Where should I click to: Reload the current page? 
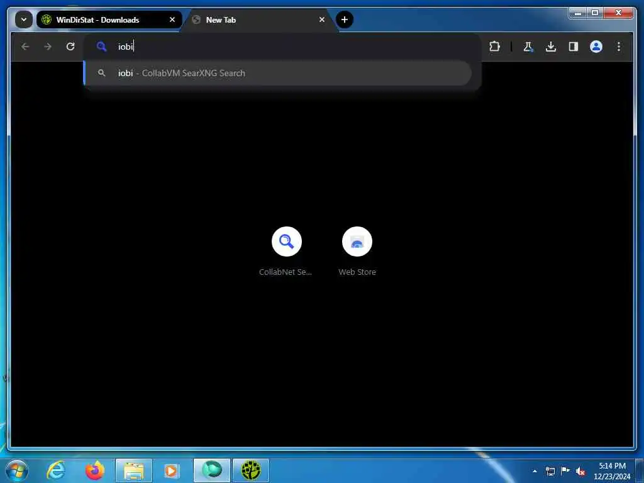(70, 47)
